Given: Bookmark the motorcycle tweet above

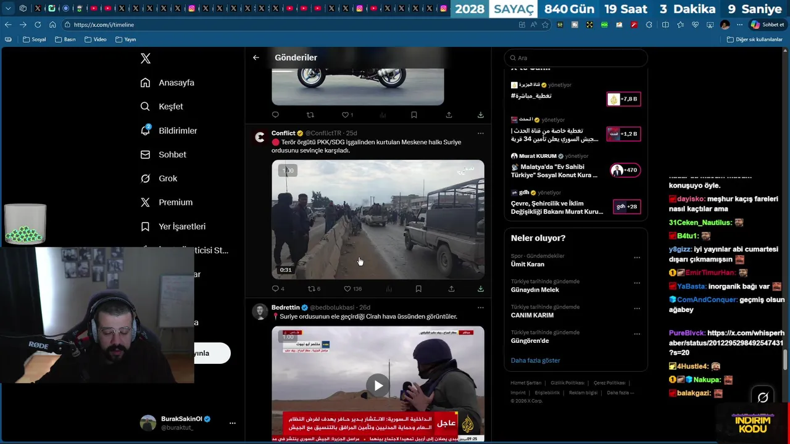Looking at the screenshot, I should (414, 115).
